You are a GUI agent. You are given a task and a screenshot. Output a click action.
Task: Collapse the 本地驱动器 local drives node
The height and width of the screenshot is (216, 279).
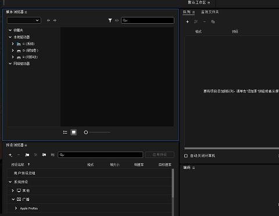pyautogui.click(x=10, y=37)
